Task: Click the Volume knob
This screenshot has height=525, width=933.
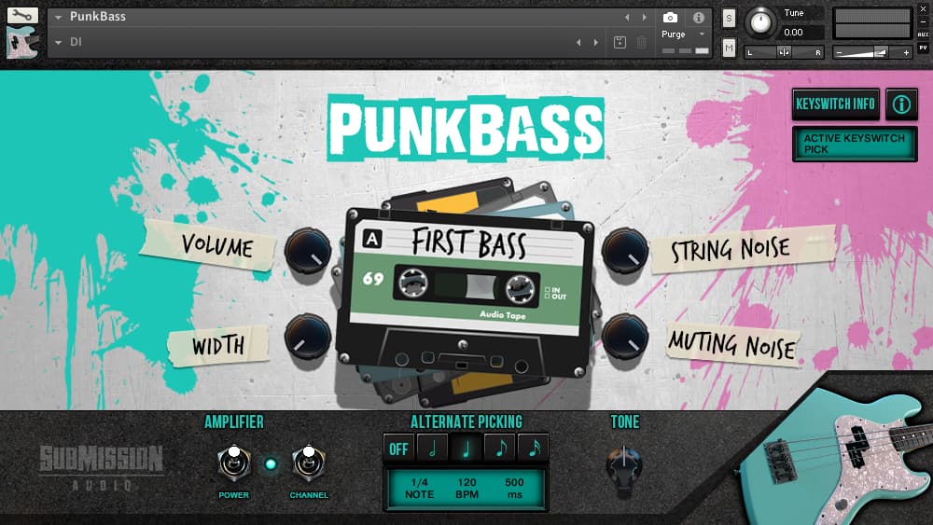Action: pos(307,250)
